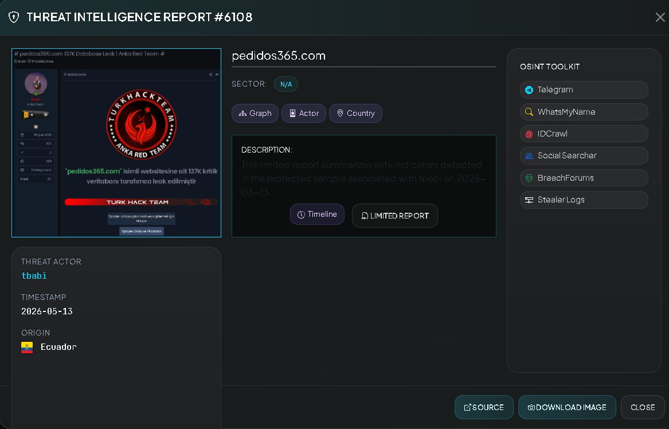669x429 pixels.
Task: Click the timestamp 2026-05-13
Action: 47,311
